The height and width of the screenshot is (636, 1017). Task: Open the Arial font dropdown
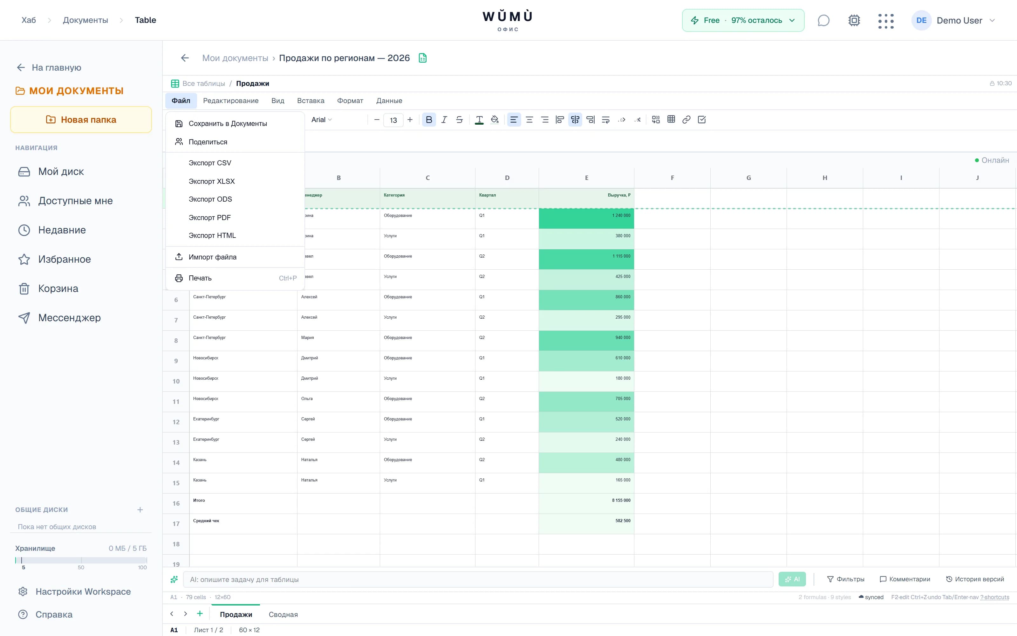322,120
